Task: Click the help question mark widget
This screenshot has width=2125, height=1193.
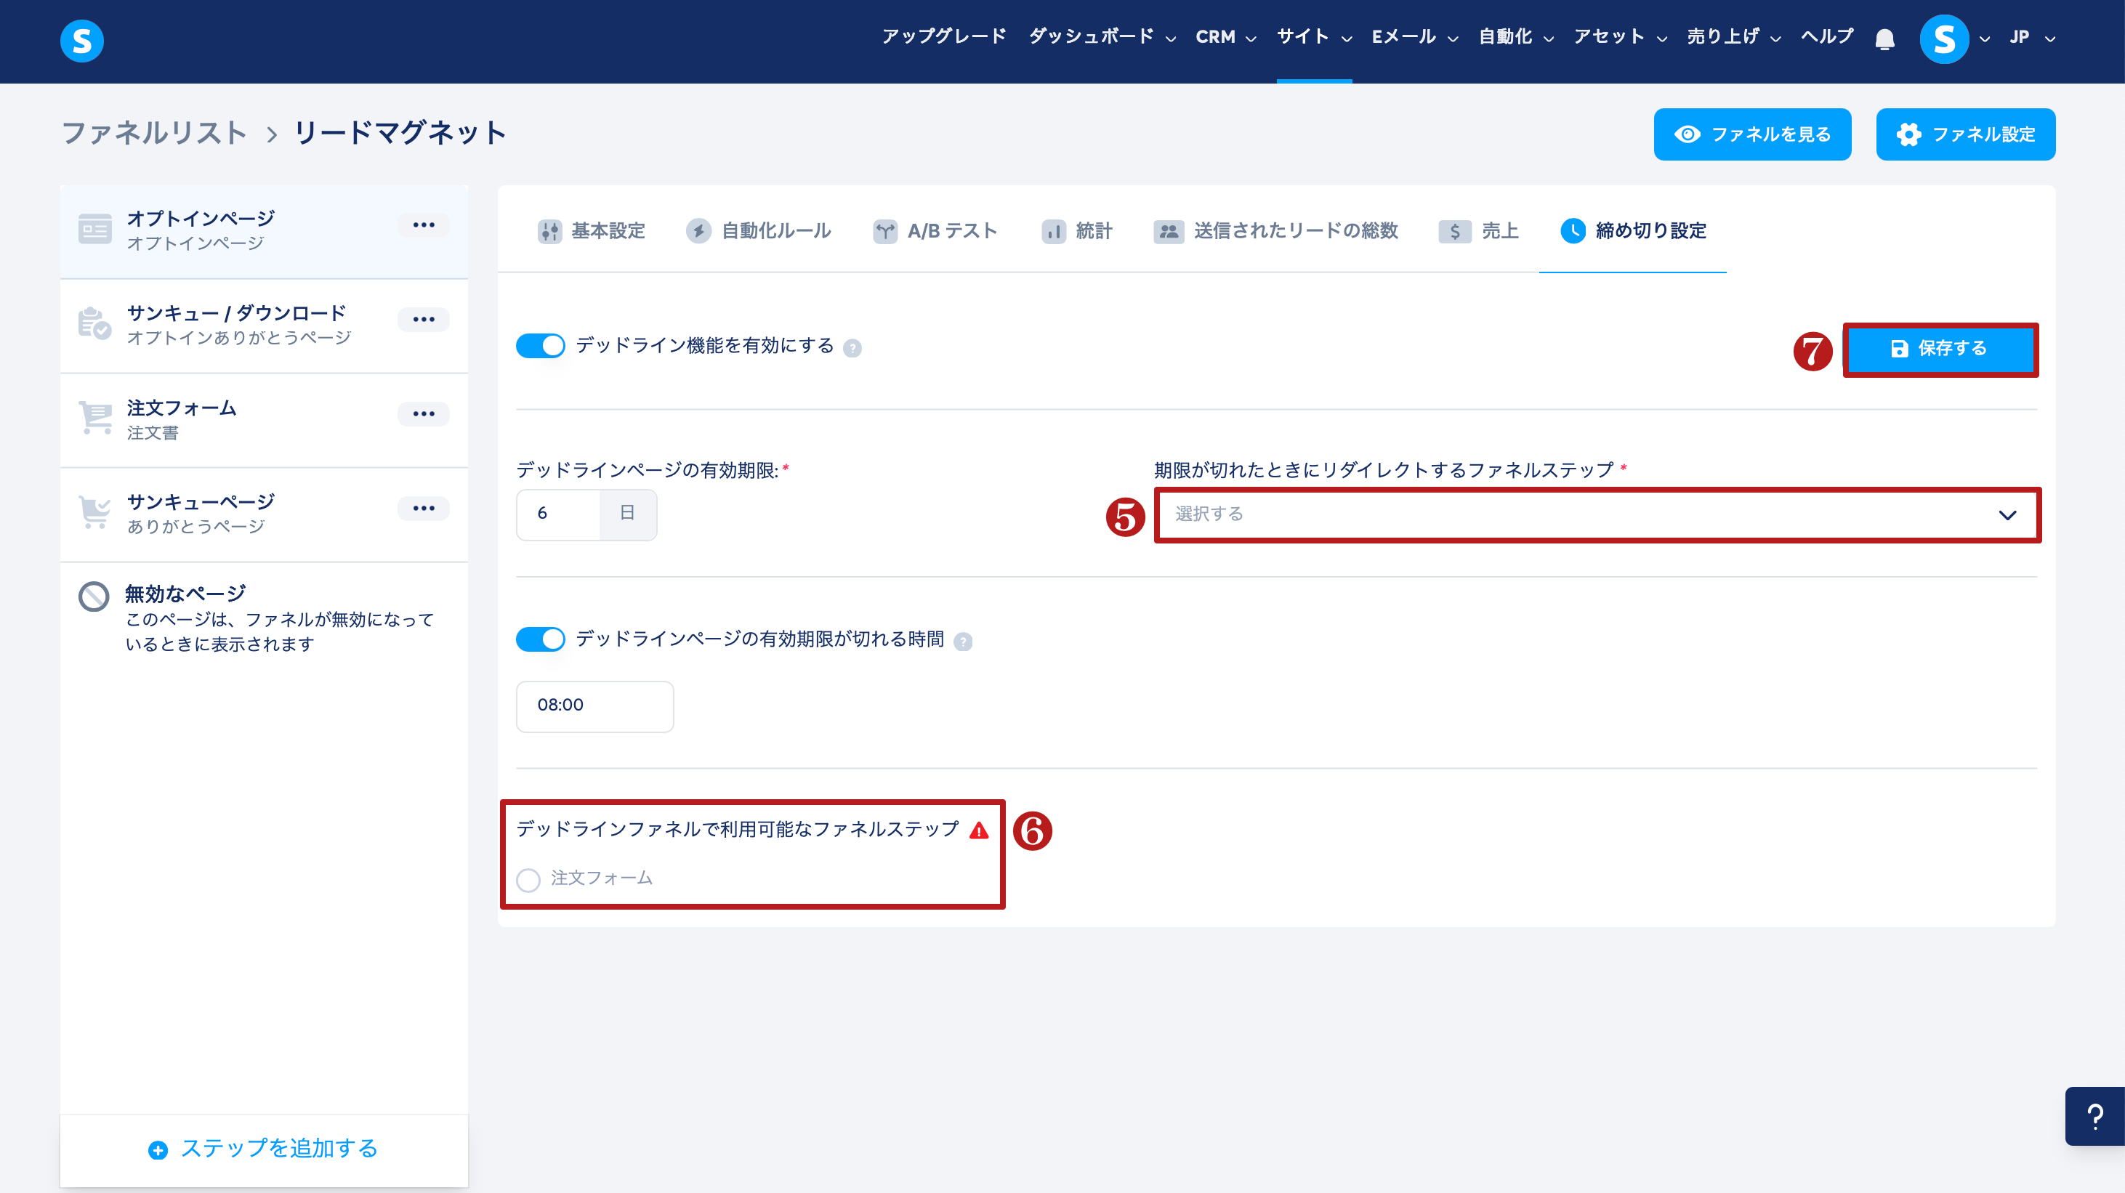Action: (2094, 1116)
